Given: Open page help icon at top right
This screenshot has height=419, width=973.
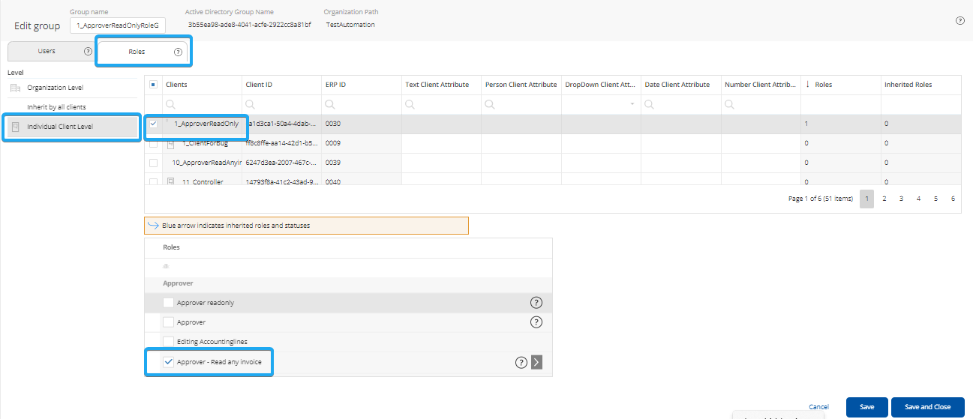Looking at the screenshot, I should (959, 21).
